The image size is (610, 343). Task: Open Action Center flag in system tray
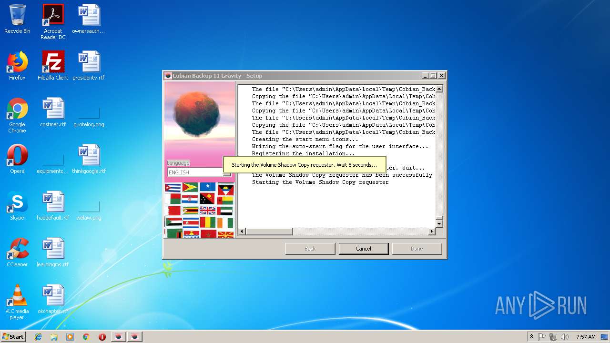(x=542, y=337)
